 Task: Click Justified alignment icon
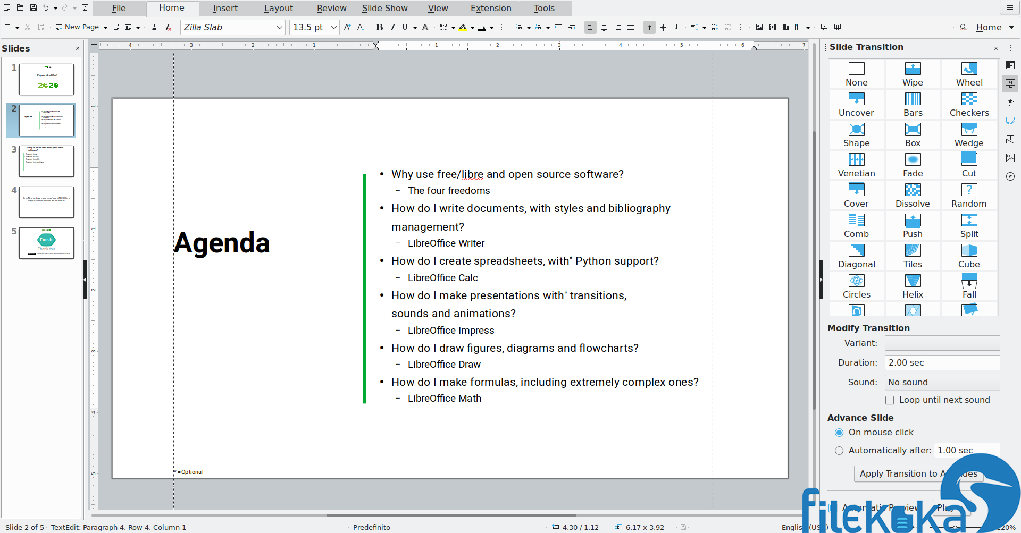(x=631, y=27)
